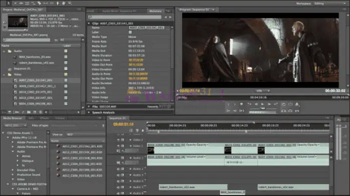Image resolution: width=350 pixels, height=196 pixels.
Task: Click Play button in Program monitor
Action: [263, 104]
